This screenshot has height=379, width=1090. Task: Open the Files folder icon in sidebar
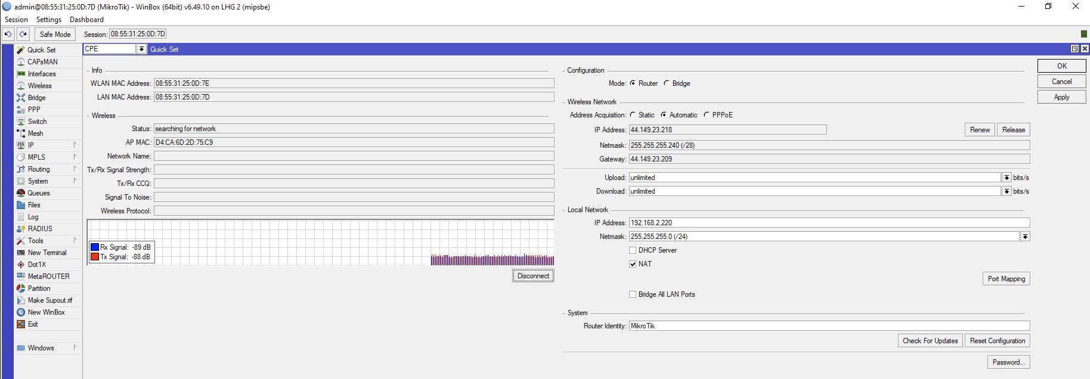(x=21, y=205)
